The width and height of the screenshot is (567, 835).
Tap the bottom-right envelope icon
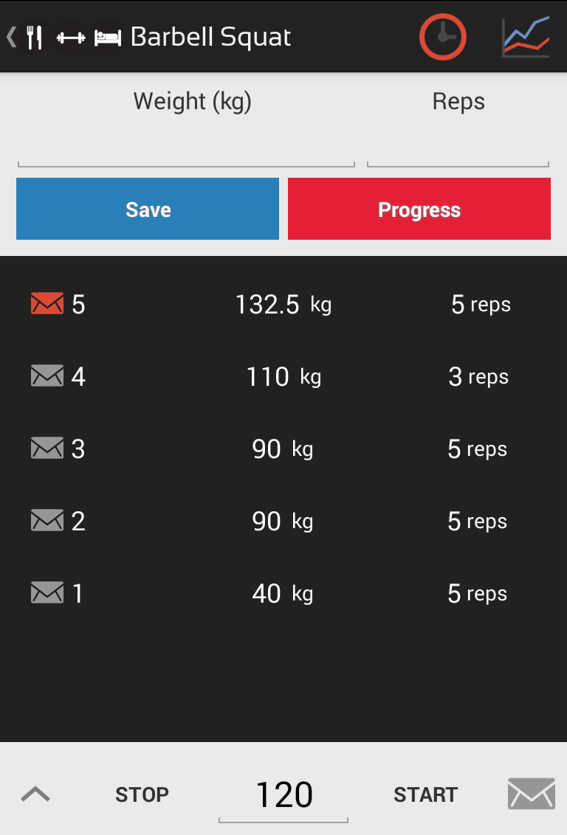(x=531, y=794)
